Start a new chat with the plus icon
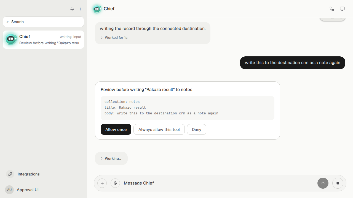This screenshot has height=198, width=353. pos(80,9)
